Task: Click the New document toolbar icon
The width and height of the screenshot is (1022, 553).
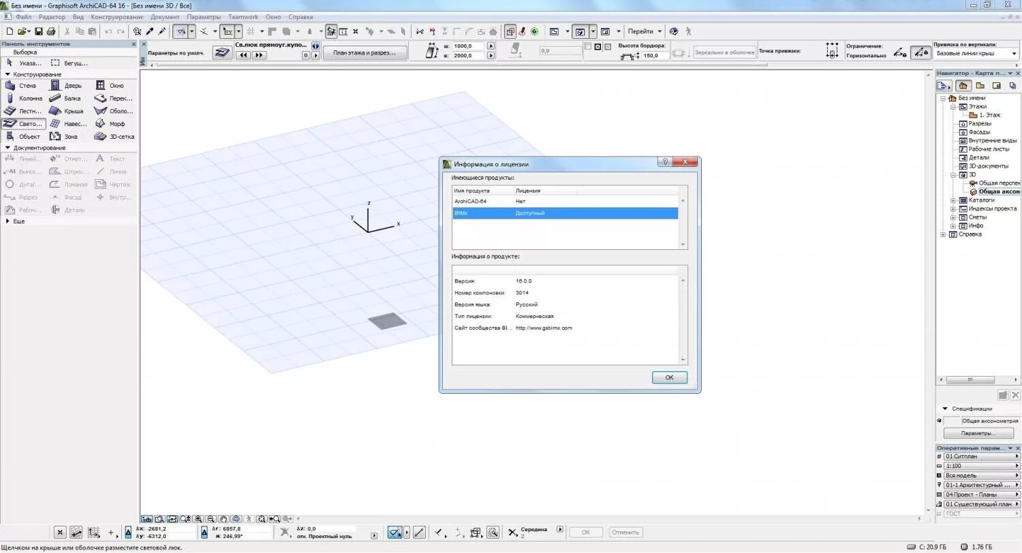Action: tap(10, 31)
